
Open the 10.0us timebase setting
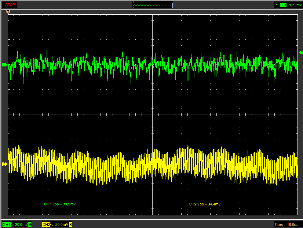[x=292, y=225]
